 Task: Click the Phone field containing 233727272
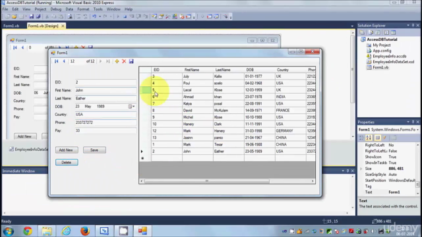click(x=105, y=122)
